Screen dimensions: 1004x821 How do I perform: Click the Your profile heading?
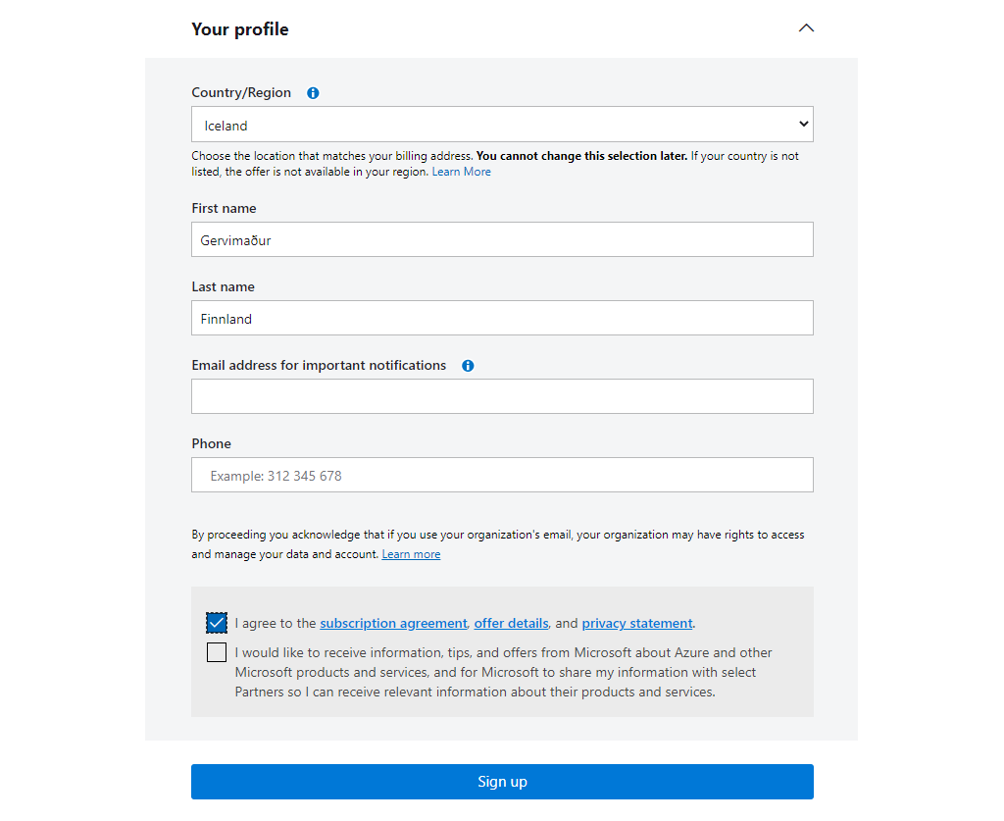click(x=240, y=29)
